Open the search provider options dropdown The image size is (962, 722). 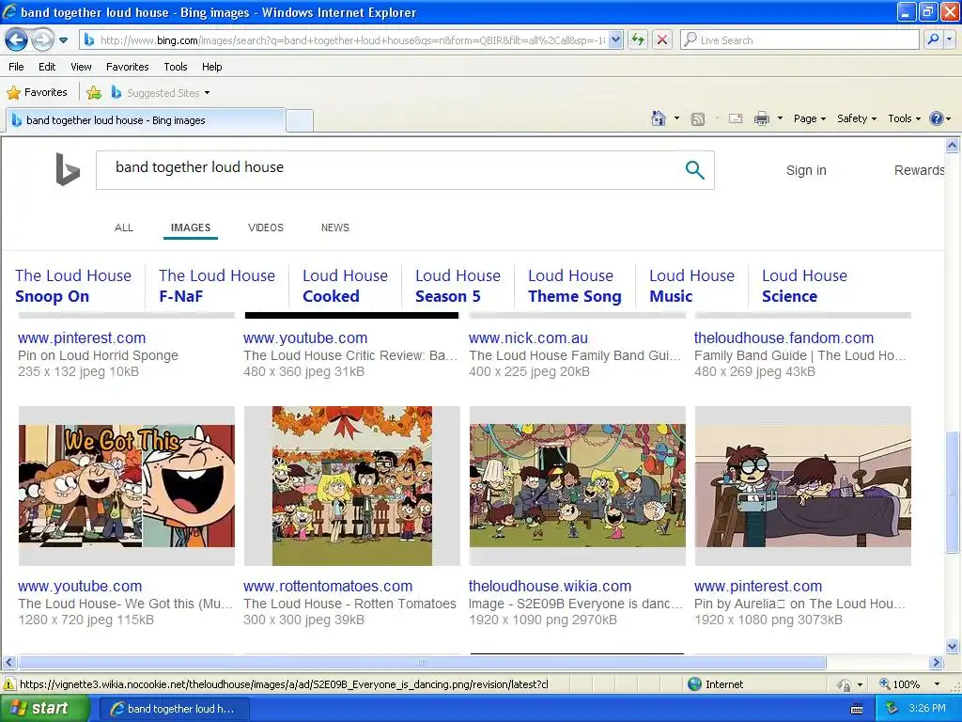click(950, 39)
